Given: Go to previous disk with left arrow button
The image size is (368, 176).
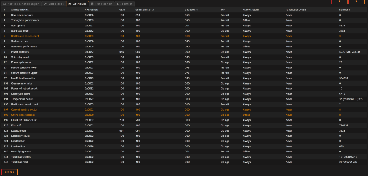Looking at the screenshot, I should 339,1.
